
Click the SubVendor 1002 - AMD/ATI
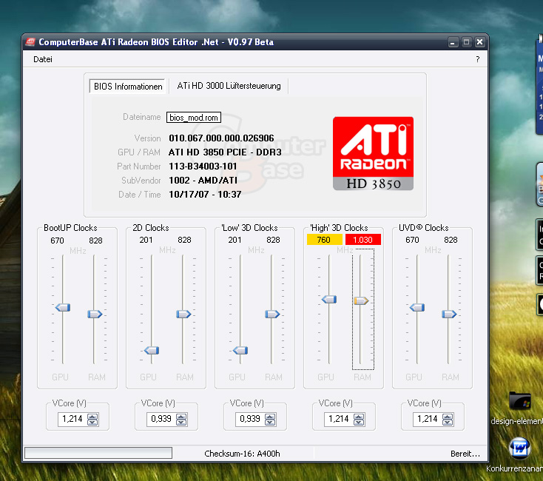pyautogui.click(x=203, y=181)
